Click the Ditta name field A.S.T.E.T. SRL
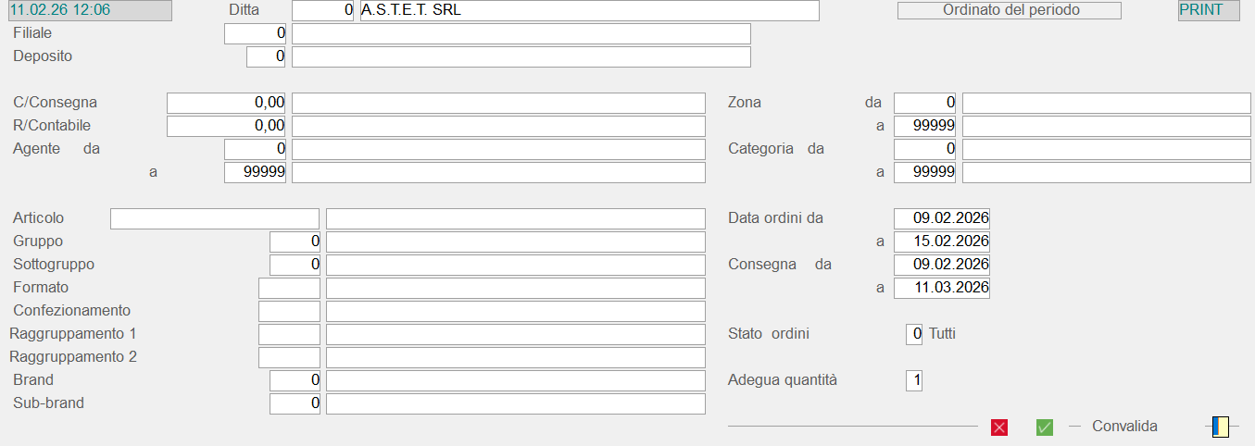 (589, 10)
